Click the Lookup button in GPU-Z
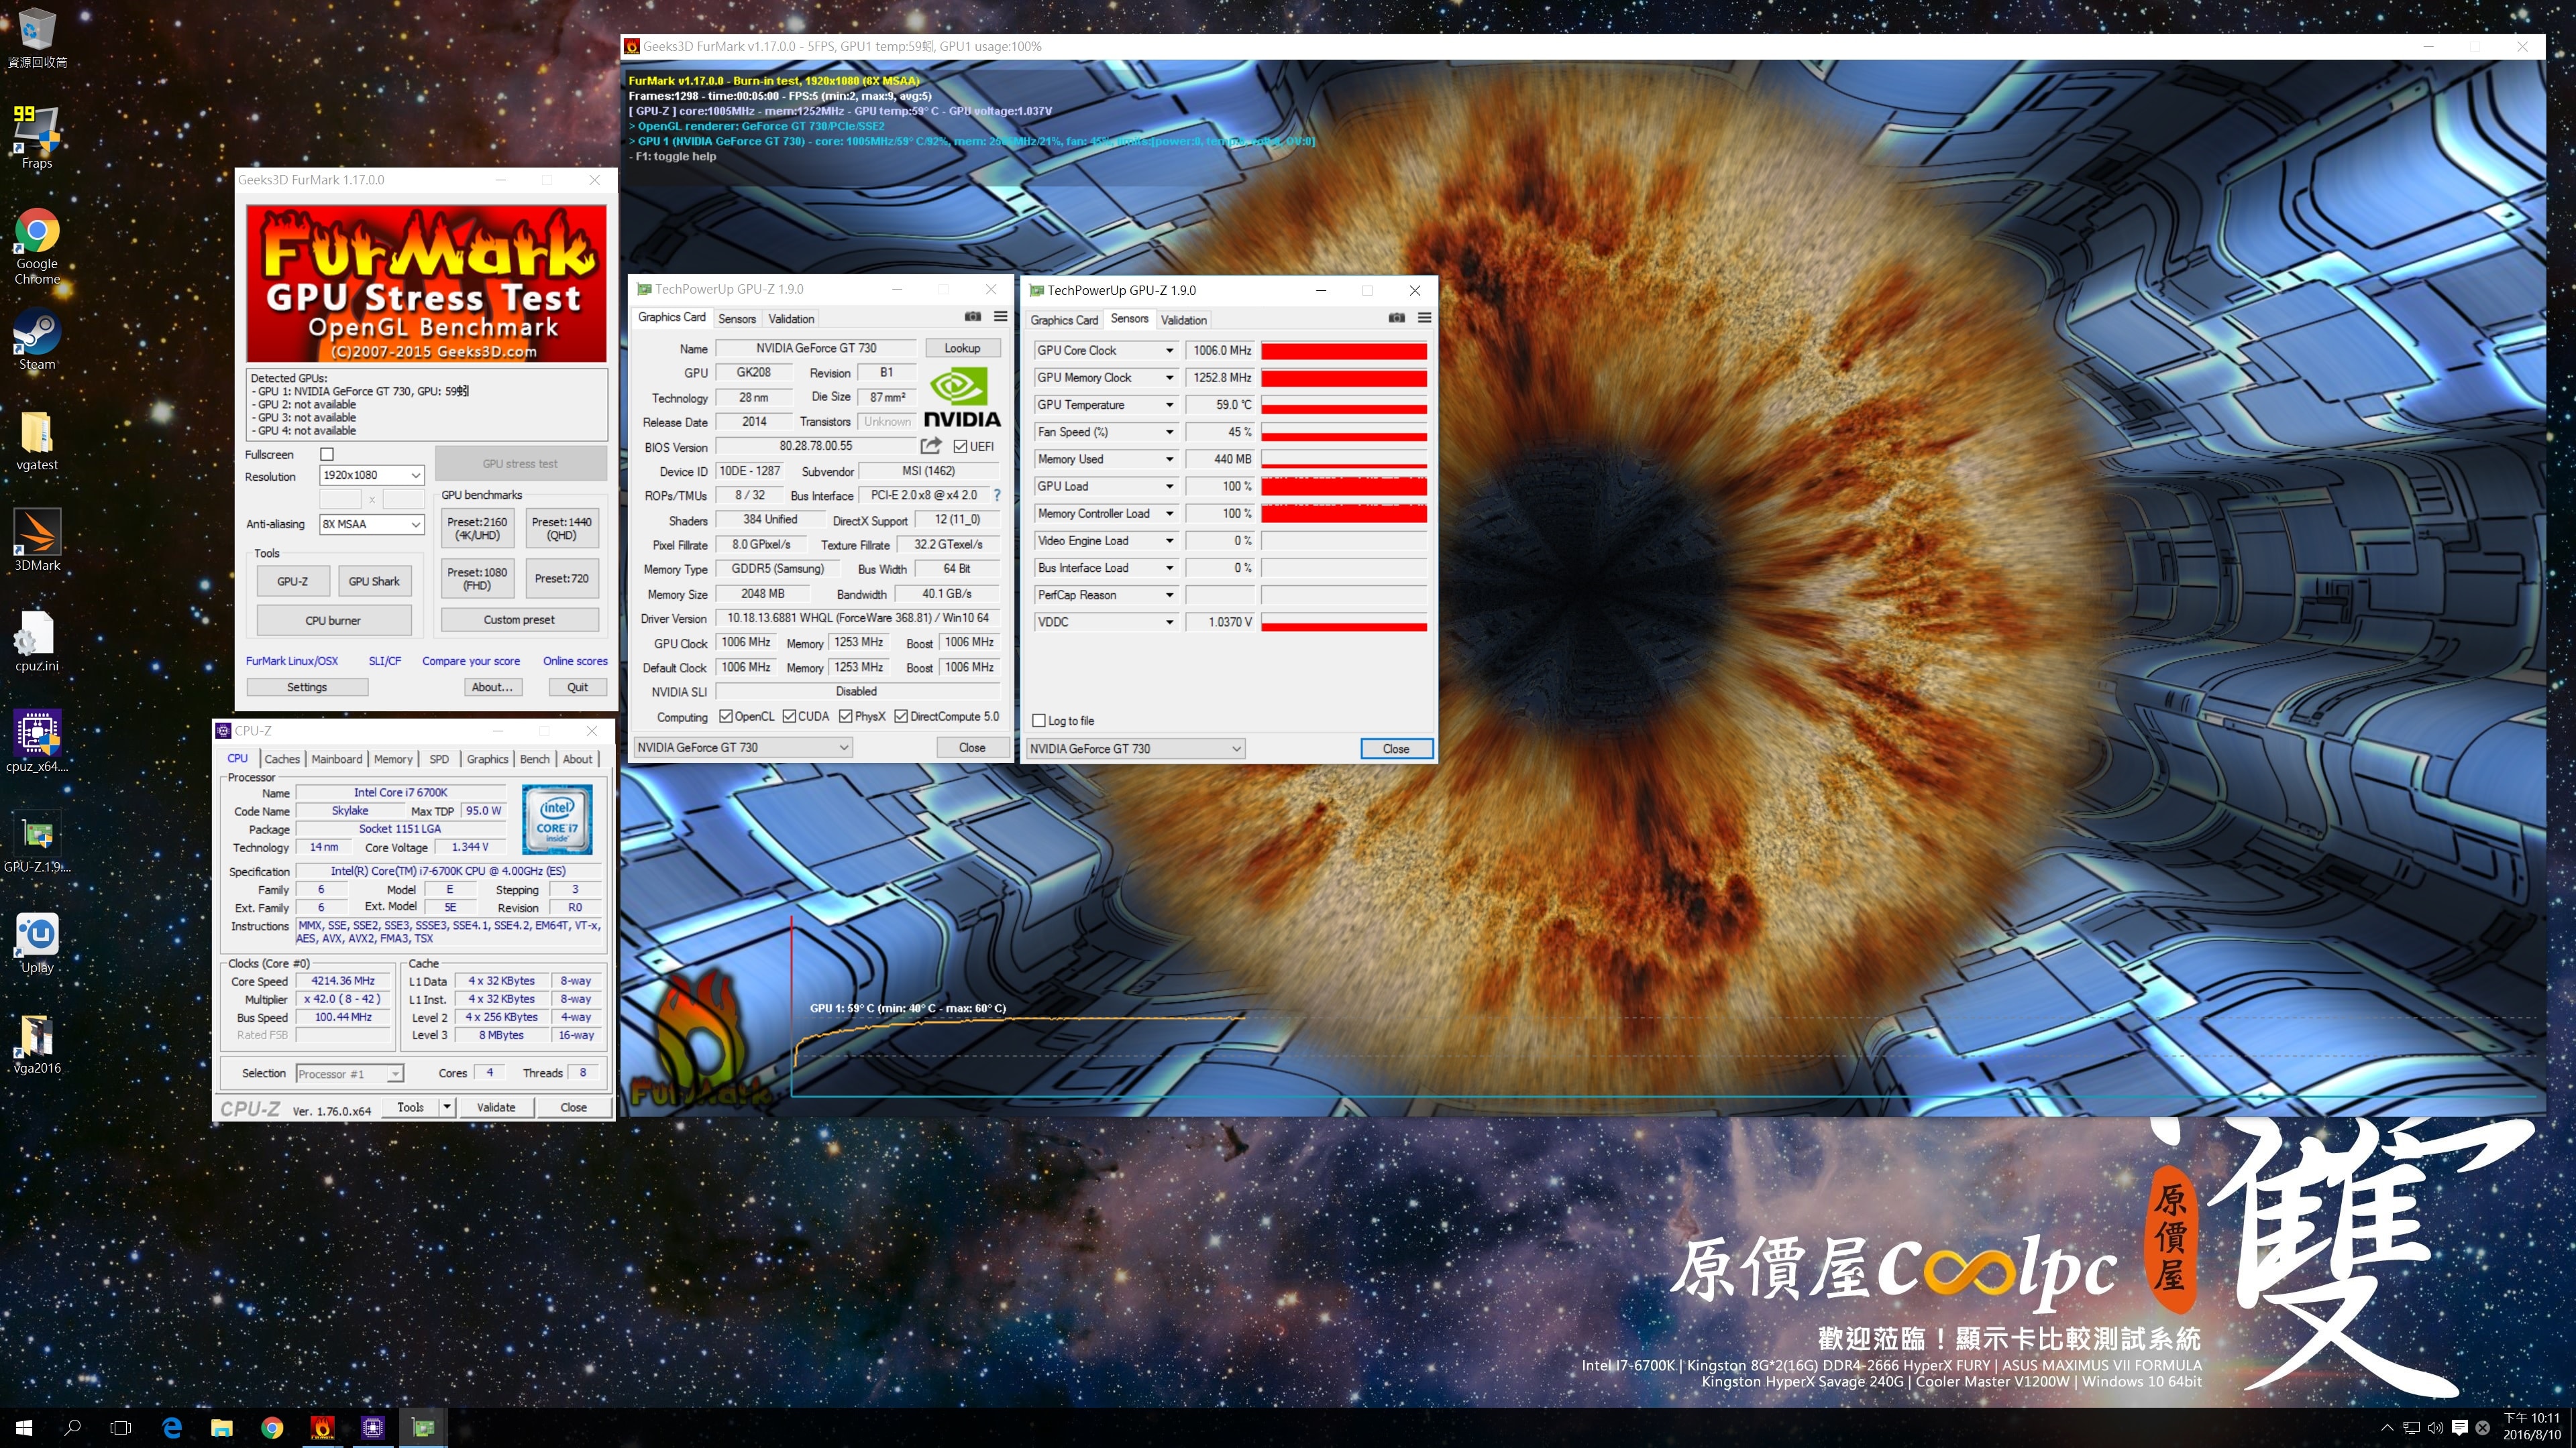 (962, 348)
